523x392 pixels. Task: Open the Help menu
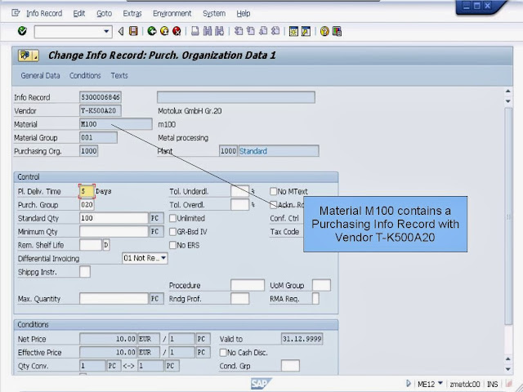click(x=244, y=13)
